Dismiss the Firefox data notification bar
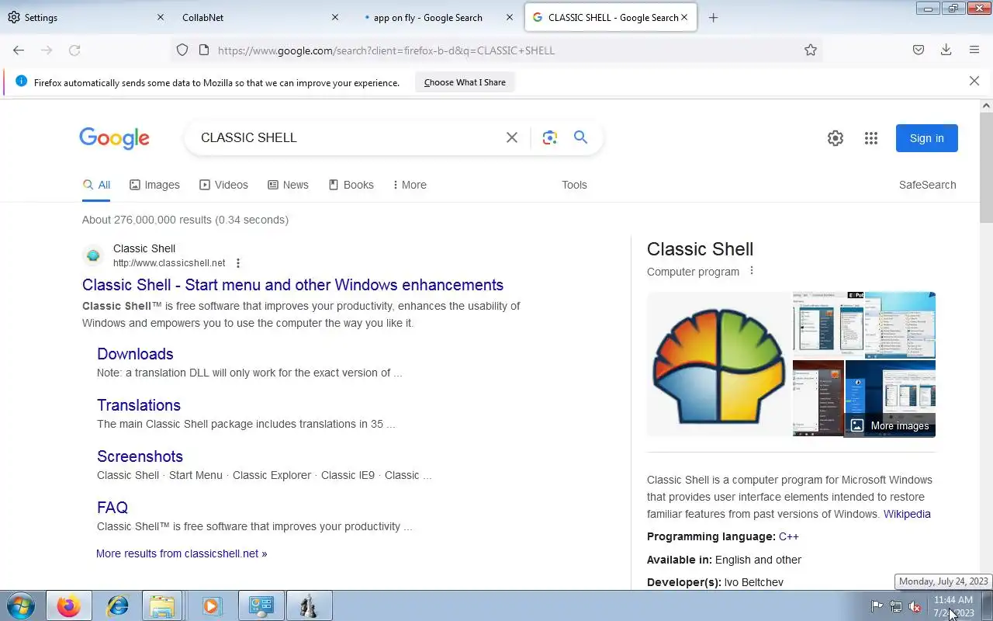This screenshot has width=993, height=621. coord(974,81)
